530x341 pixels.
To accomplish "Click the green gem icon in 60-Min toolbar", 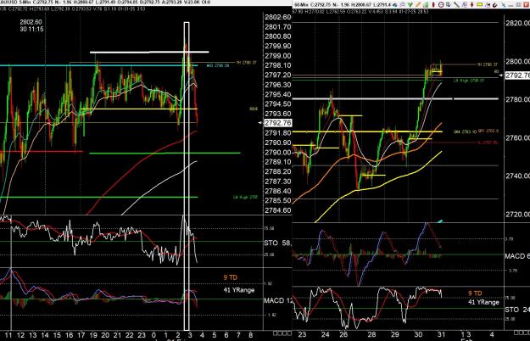I will [410, 5].
